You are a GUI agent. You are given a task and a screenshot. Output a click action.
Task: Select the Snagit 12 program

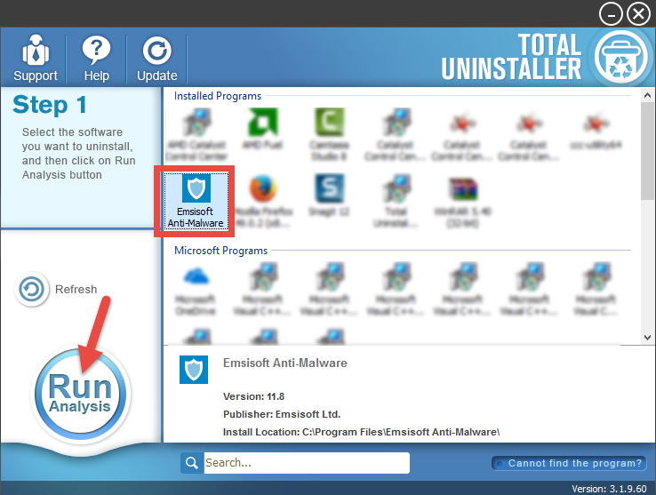pyautogui.click(x=329, y=196)
